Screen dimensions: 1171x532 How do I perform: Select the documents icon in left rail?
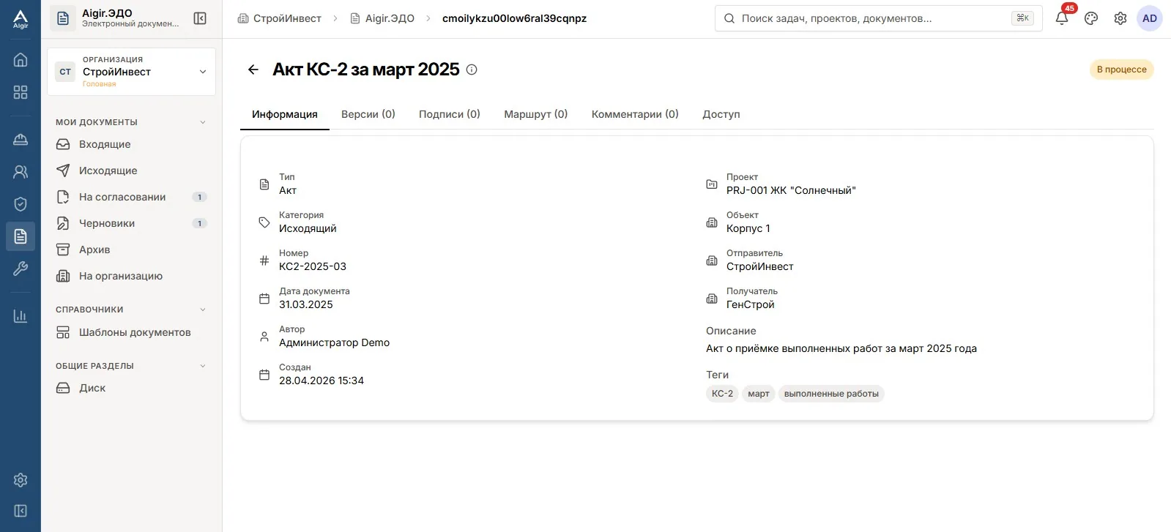pos(21,236)
